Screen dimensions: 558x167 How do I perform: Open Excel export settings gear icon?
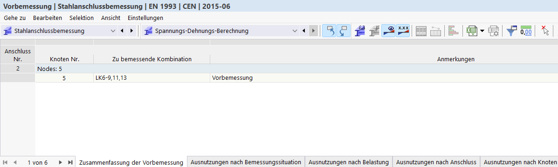pos(494,31)
